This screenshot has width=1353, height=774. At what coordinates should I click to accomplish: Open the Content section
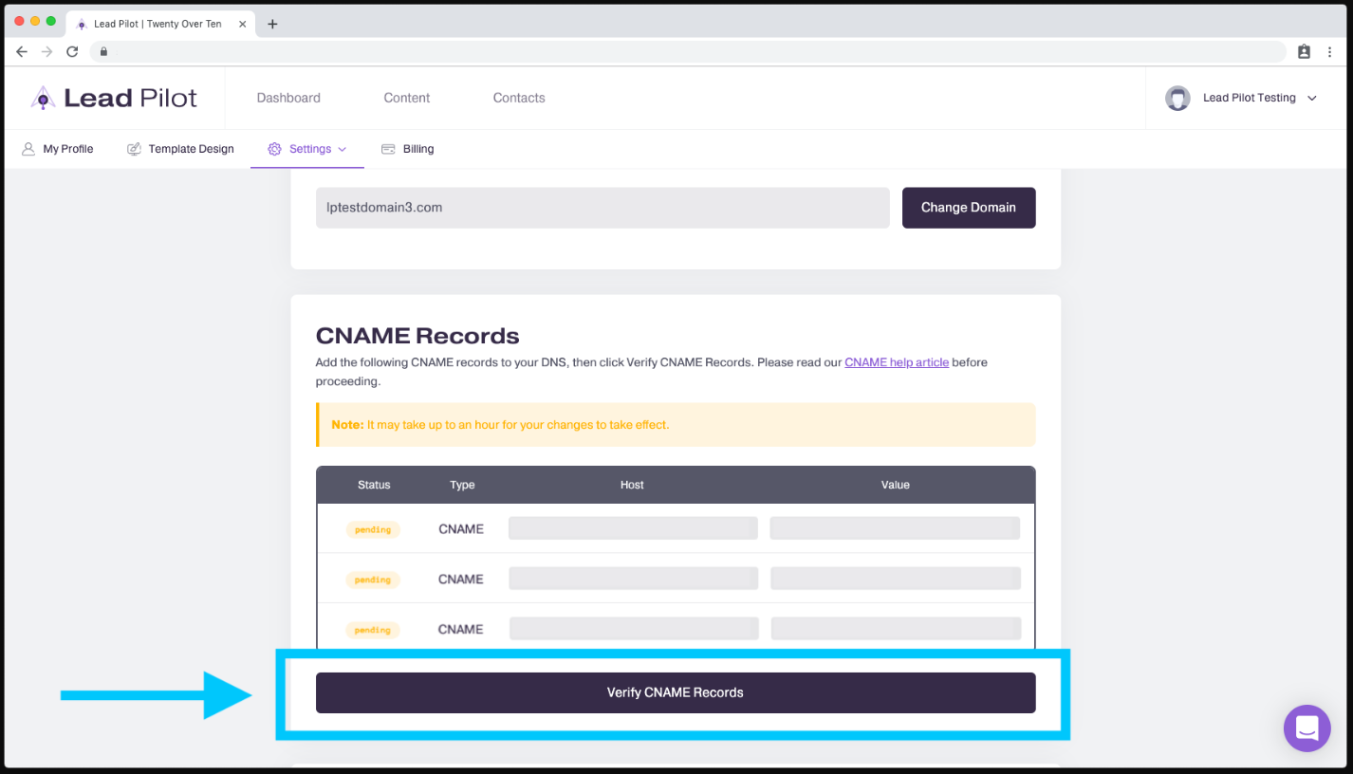406,97
